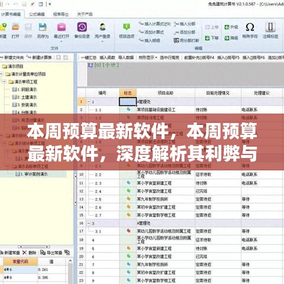The image size is (284, 284).
Task: Click 删除 delete constant button
Action: [30, 253]
